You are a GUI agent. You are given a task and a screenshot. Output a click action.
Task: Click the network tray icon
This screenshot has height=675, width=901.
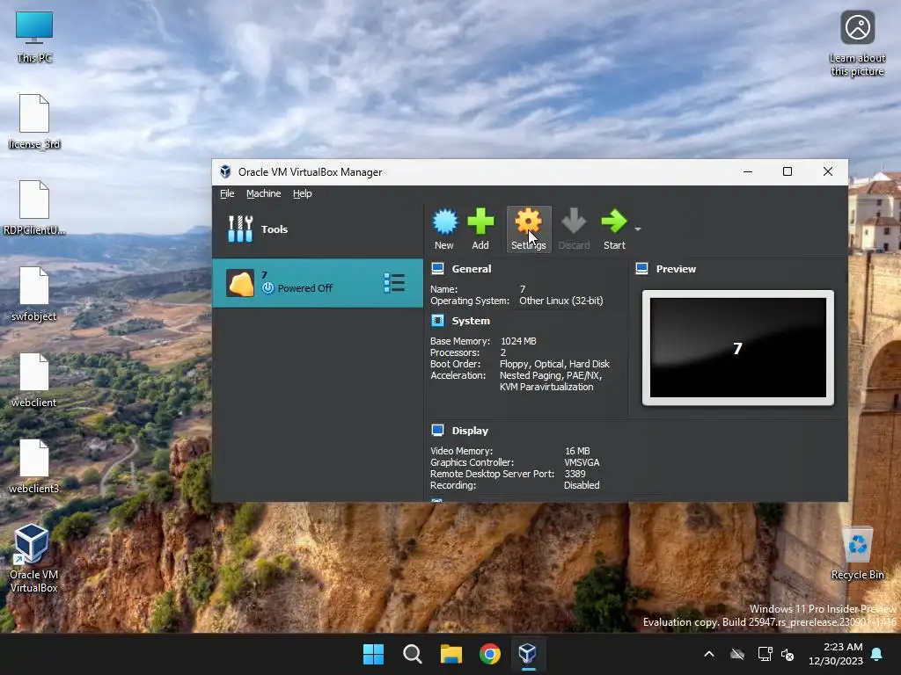click(765, 654)
